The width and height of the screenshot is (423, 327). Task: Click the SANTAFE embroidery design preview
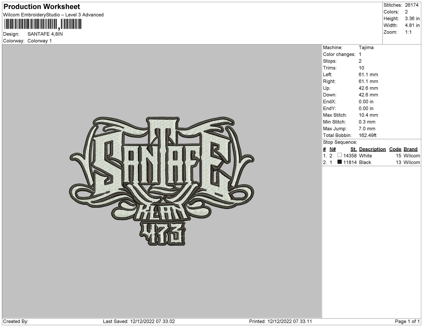click(162, 181)
